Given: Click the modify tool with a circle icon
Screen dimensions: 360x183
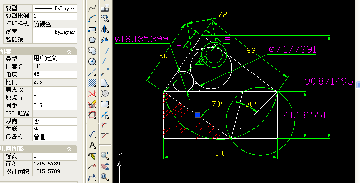Looking at the screenshot, I should point(105,93).
